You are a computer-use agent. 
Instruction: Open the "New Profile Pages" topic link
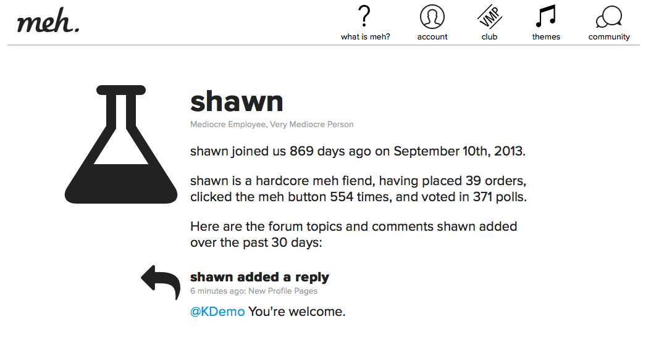click(283, 291)
